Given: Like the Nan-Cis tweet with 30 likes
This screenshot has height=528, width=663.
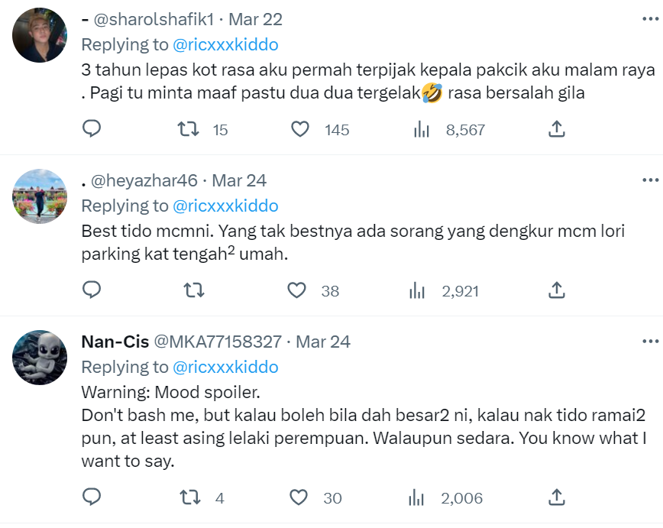Looking at the screenshot, I should point(298,497).
